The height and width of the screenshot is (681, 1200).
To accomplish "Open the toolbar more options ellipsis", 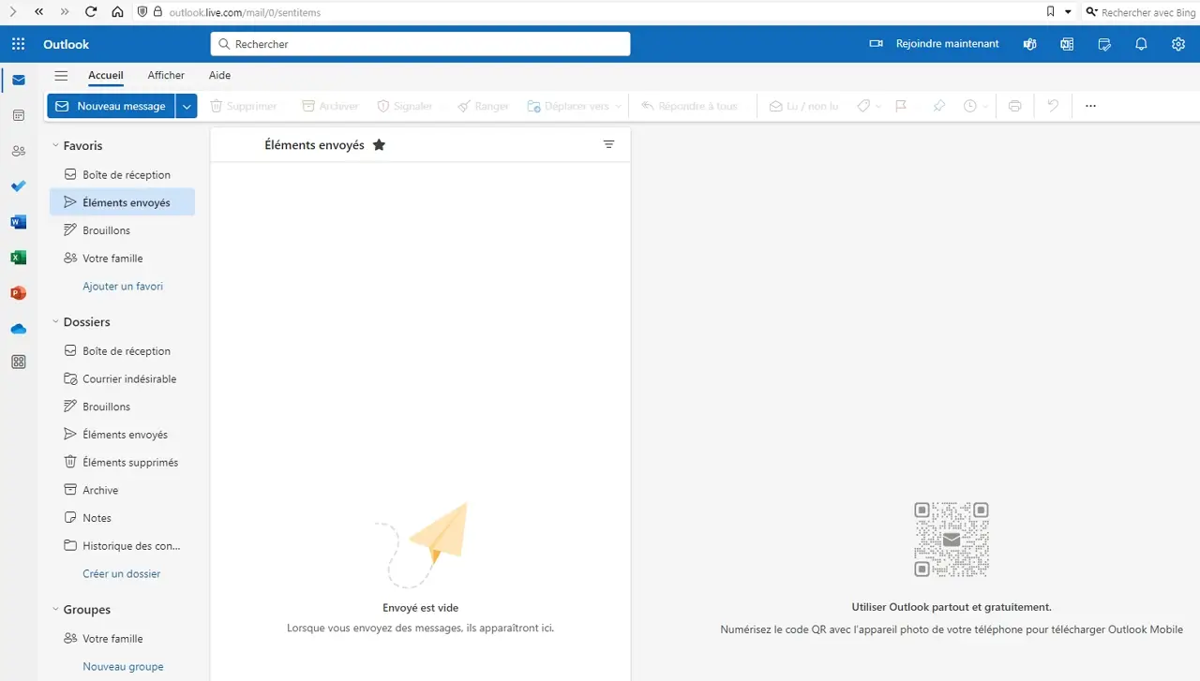I will pos(1090,106).
